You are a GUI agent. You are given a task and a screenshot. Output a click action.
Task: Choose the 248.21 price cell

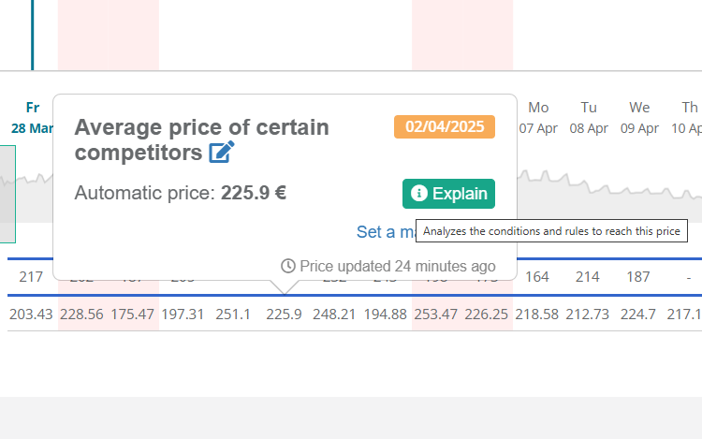click(x=335, y=314)
